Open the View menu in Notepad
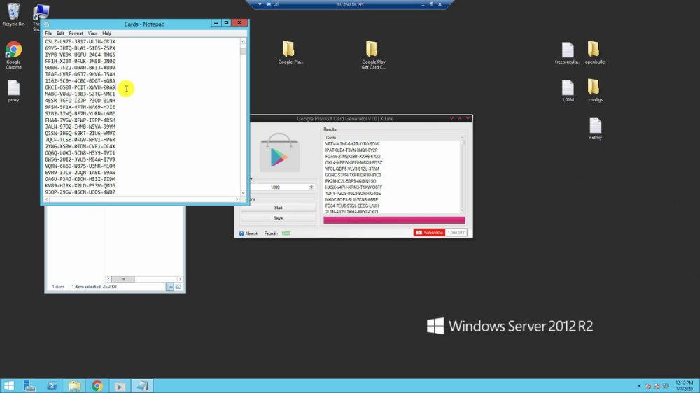 pyautogui.click(x=92, y=34)
